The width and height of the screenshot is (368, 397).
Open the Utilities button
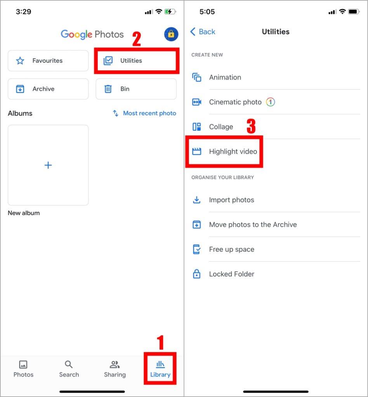[x=136, y=60]
